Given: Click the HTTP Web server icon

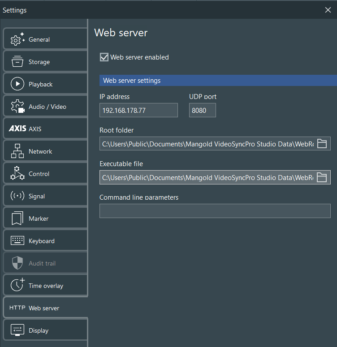Looking at the screenshot, I should (17, 308).
